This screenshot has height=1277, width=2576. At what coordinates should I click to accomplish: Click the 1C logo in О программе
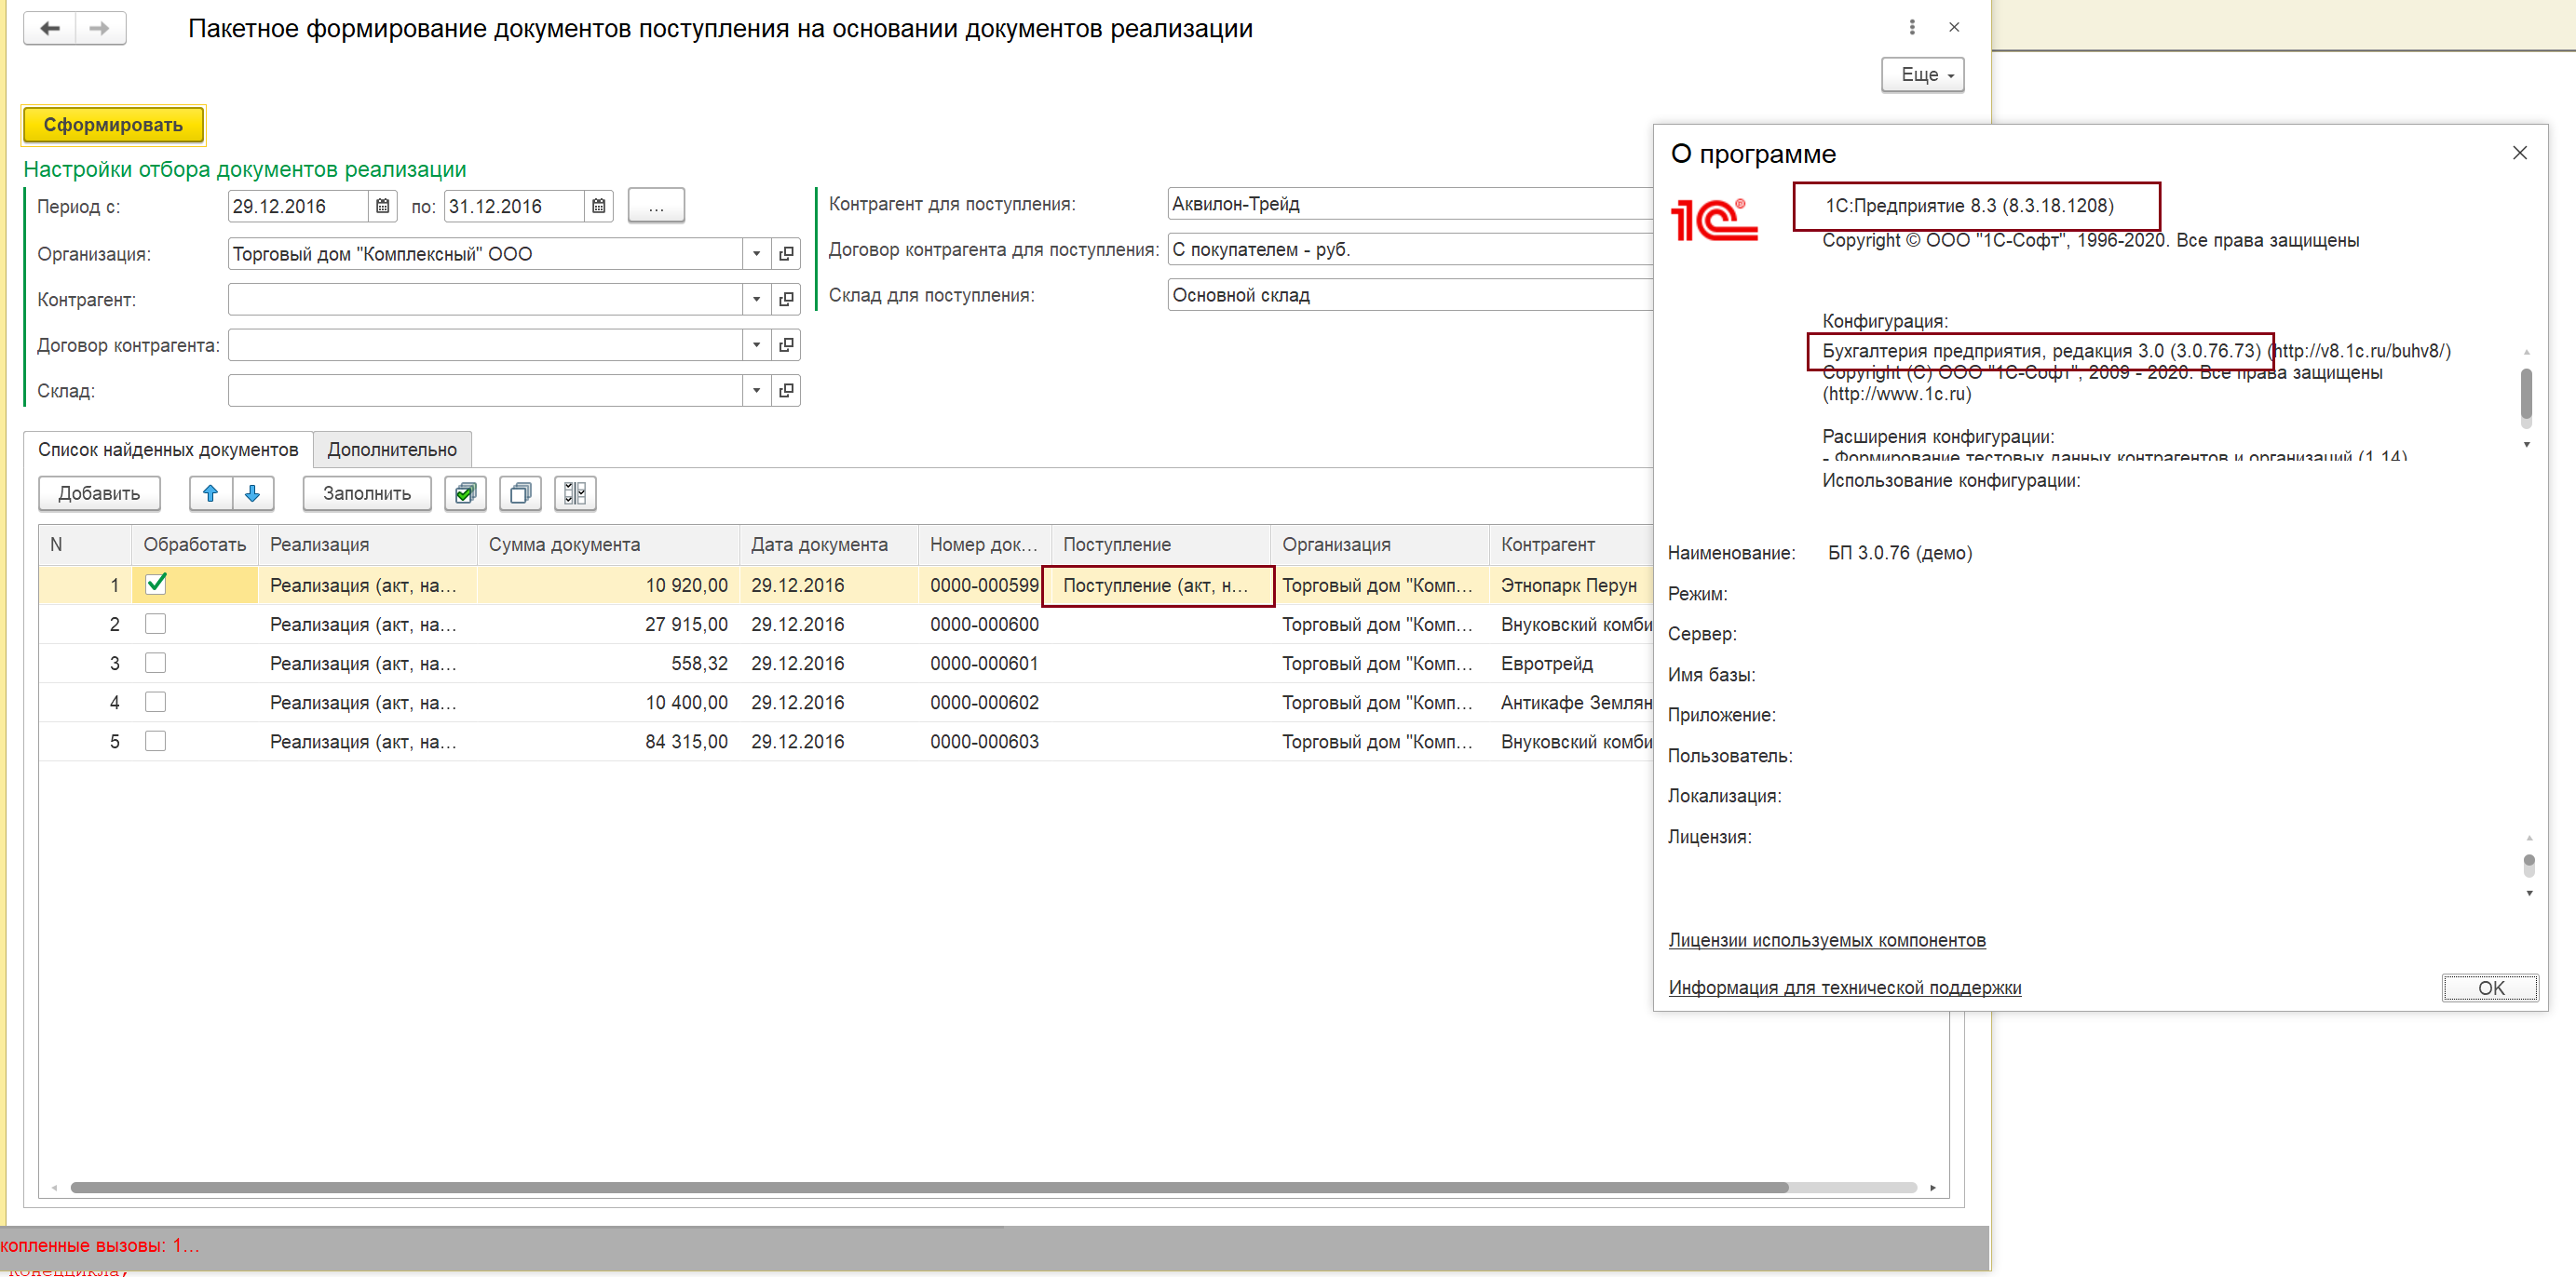click(x=1714, y=220)
